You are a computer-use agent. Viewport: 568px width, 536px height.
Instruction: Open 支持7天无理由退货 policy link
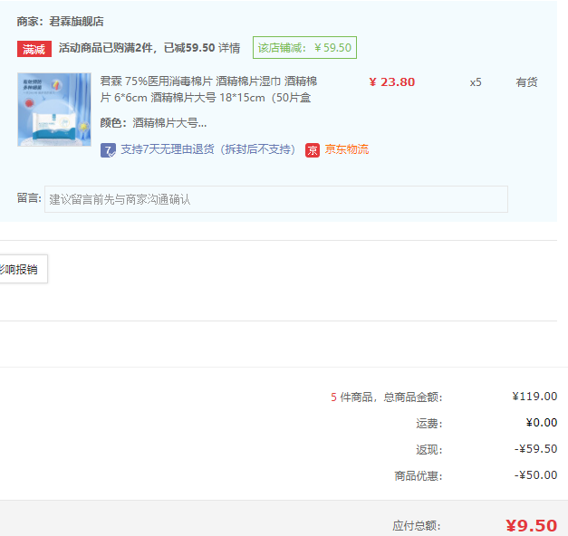coord(208,149)
